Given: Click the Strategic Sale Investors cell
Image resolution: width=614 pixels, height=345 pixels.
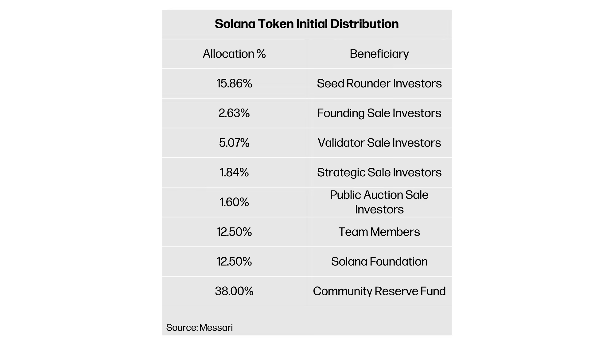Looking at the screenshot, I should (379, 172).
